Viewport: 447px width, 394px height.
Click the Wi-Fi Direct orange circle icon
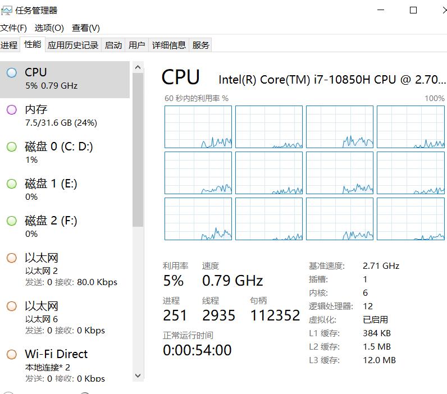click(11, 355)
